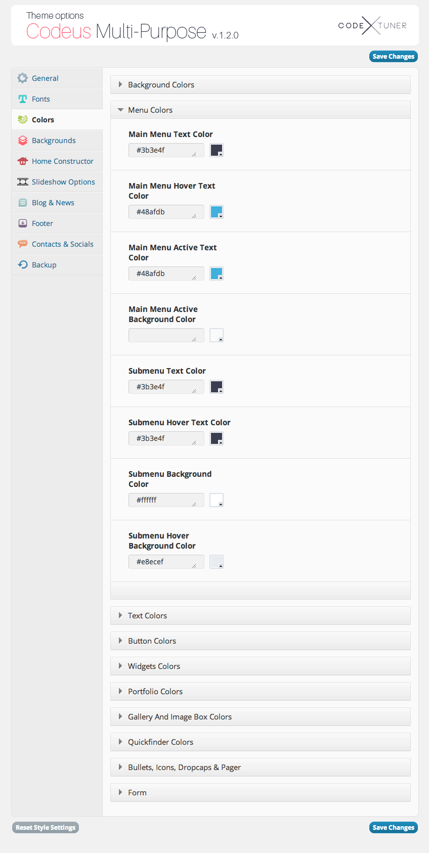Click the Codeus Multi-Purpose title text

[x=116, y=32]
